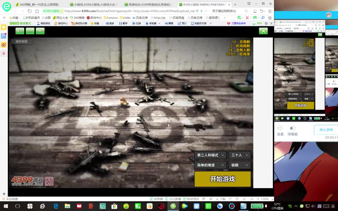Open the 360搜索 bookmark
The width and height of the screenshot is (338, 211).
pos(77,18)
